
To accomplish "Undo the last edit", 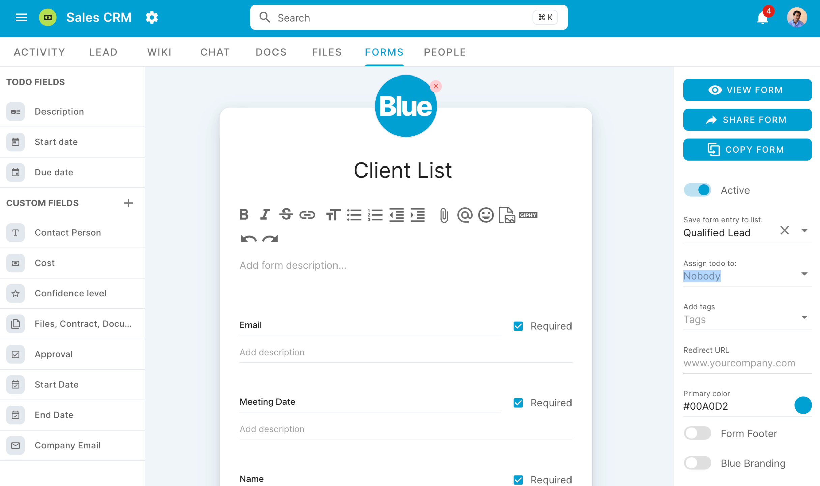I will coord(248,238).
